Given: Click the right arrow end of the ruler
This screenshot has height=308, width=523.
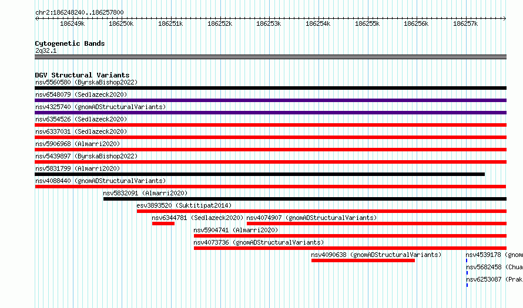Looking at the screenshot, I should [505, 18].
